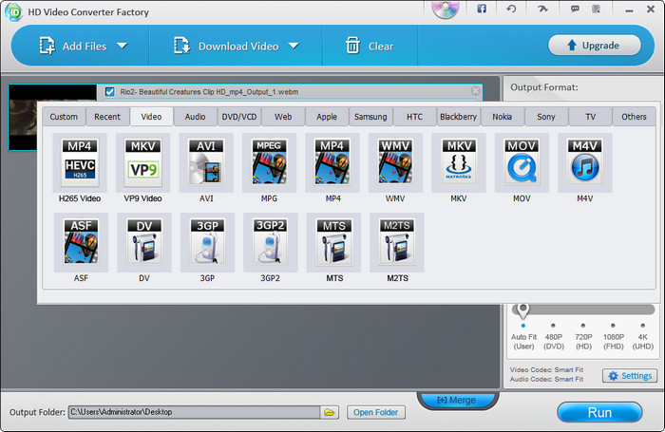Click the Upgrade button

point(595,45)
